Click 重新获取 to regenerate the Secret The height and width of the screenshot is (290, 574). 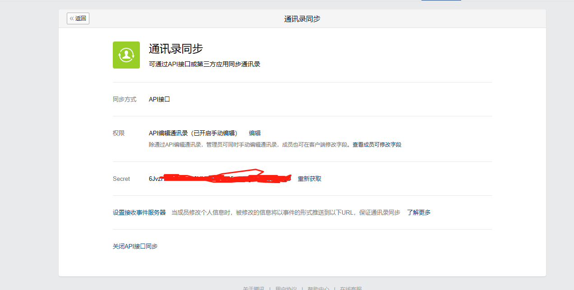310,179
